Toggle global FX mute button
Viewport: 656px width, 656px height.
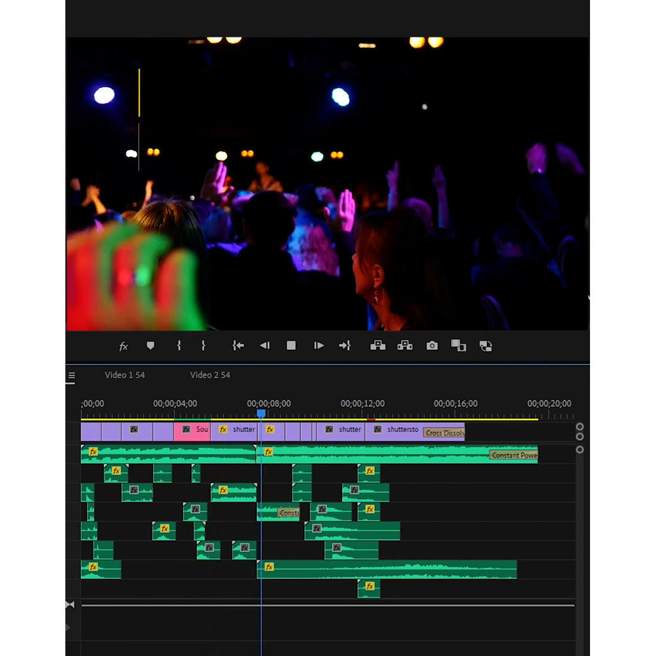click(x=123, y=346)
